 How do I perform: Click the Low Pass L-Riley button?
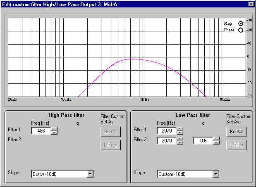[236, 145]
